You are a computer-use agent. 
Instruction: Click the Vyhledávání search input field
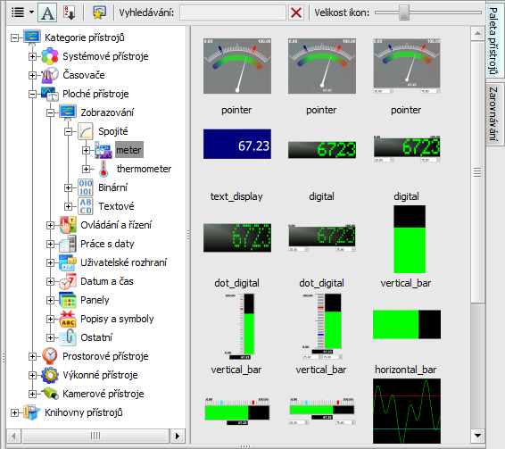[233, 12]
